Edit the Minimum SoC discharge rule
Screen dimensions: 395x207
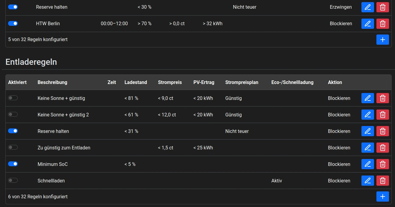tap(368, 164)
